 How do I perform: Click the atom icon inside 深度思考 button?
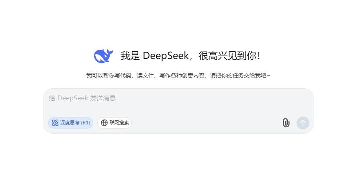[x=55, y=123]
